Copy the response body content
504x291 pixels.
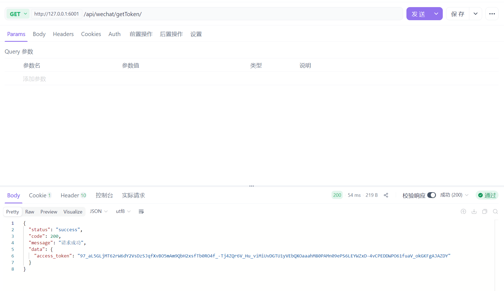tap(485, 211)
